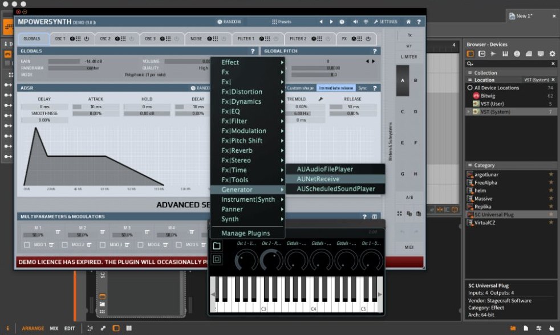Toggle FILTER 1 power button
Viewport: 560px width, 335px height.
275,39
